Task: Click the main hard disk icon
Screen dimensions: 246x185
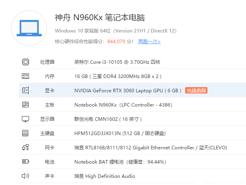Action: pyautogui.click(x=25, y=133)
